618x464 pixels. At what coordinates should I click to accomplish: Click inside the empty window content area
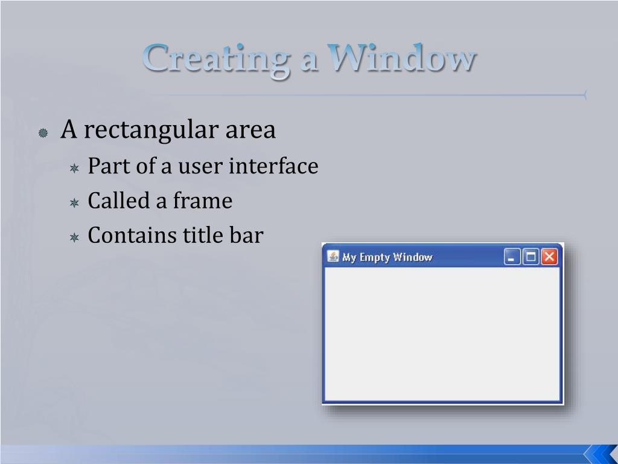(x=442, y=333)
